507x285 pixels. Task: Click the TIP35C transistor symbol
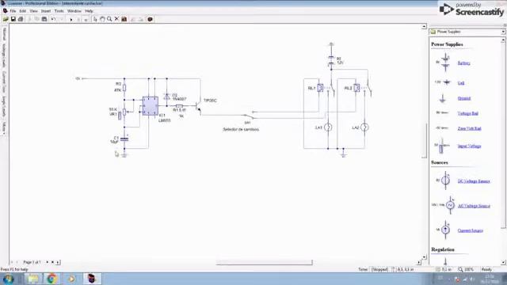(198, 107)
